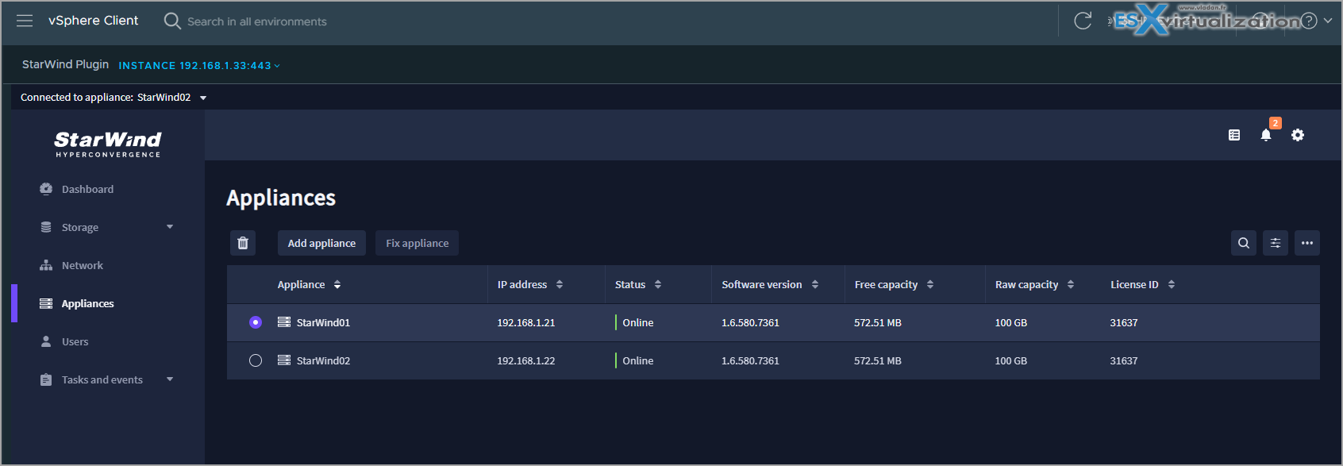Open the more options ellipsis button
This screenshot has height=466, width=1343.
pos(1307,243)
